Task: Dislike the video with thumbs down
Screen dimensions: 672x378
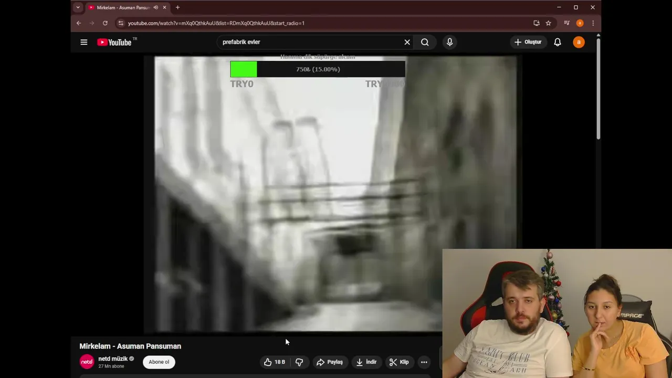Action: 299,362
